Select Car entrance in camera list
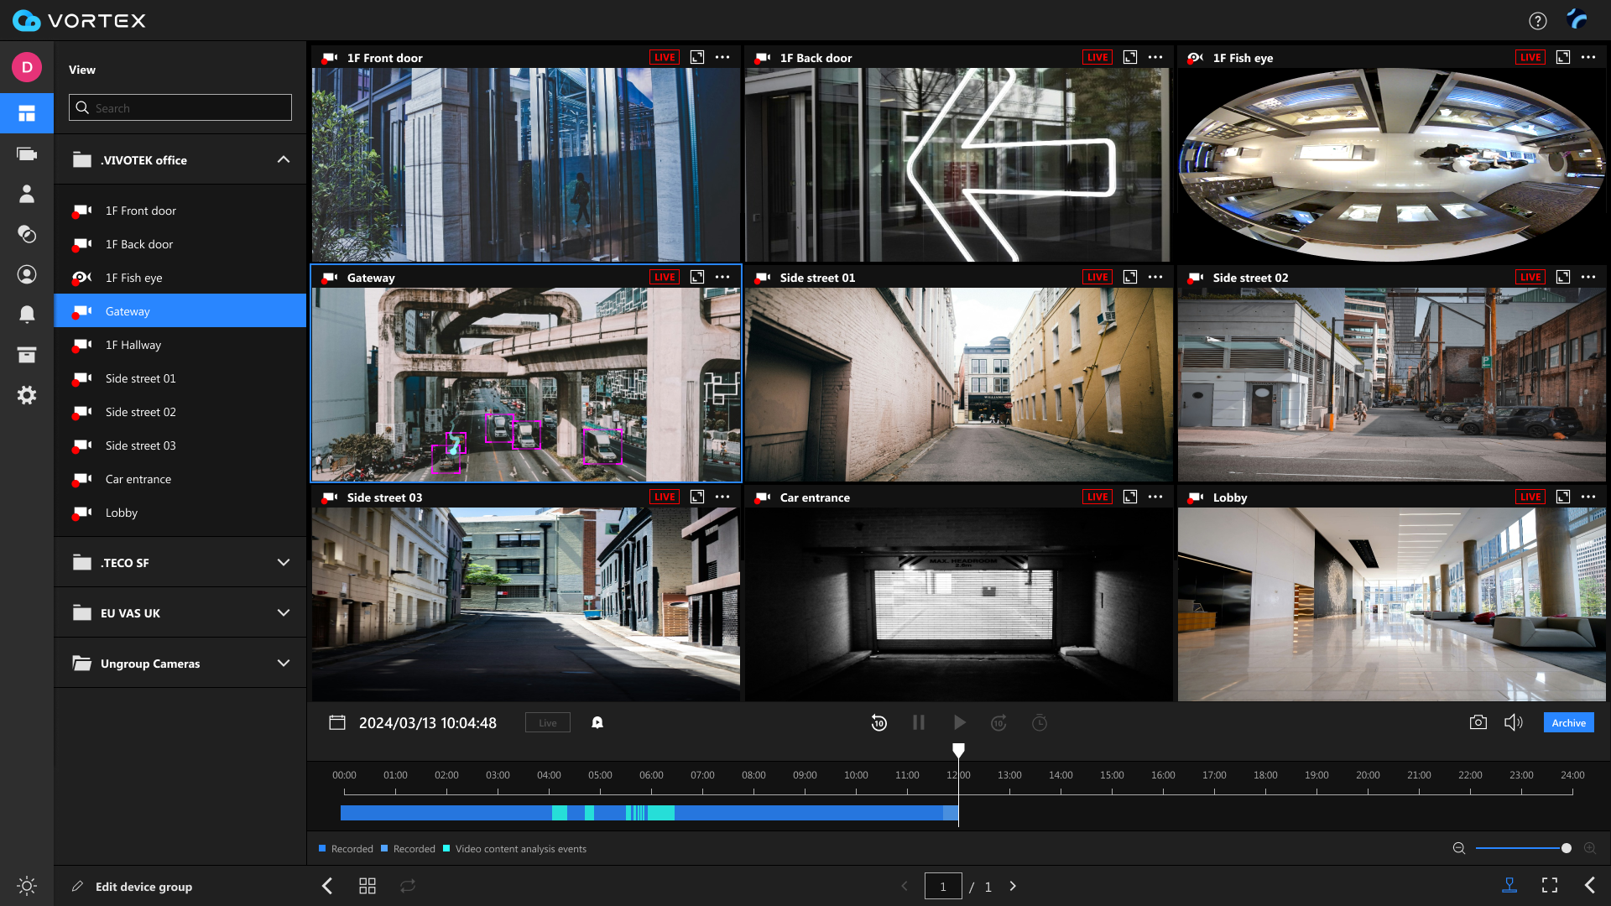 tap(138, 479)
